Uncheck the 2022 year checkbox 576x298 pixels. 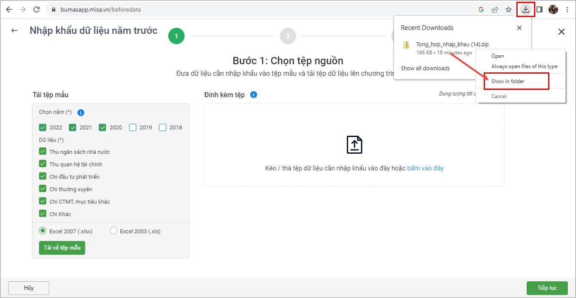click(x=42, y=127)
